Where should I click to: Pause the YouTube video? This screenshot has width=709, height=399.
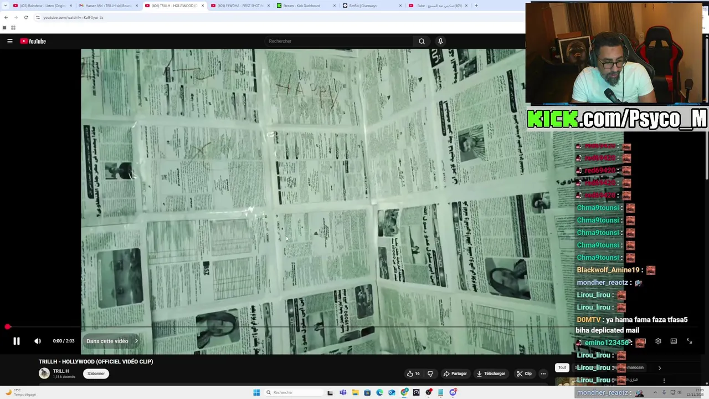pyautogui.click(x=17, y=341)
